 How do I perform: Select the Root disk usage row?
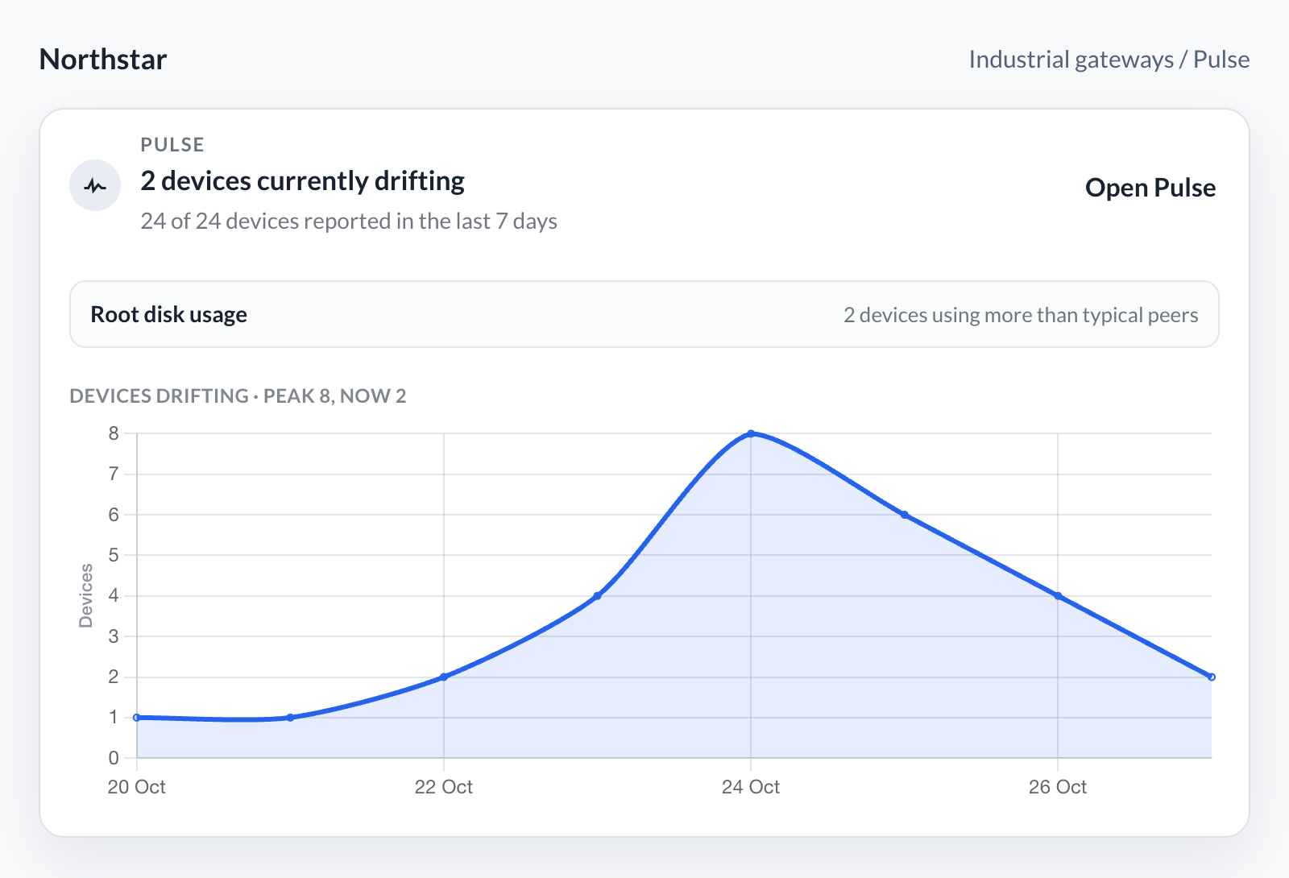tap(644, 314)
